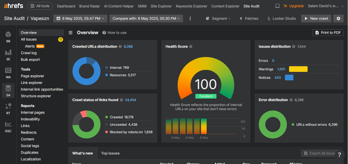Image resolution: width=348 pixels, height=164 pixels.
Task: Open All Issues with 11 badge
Action: (41, 39)
